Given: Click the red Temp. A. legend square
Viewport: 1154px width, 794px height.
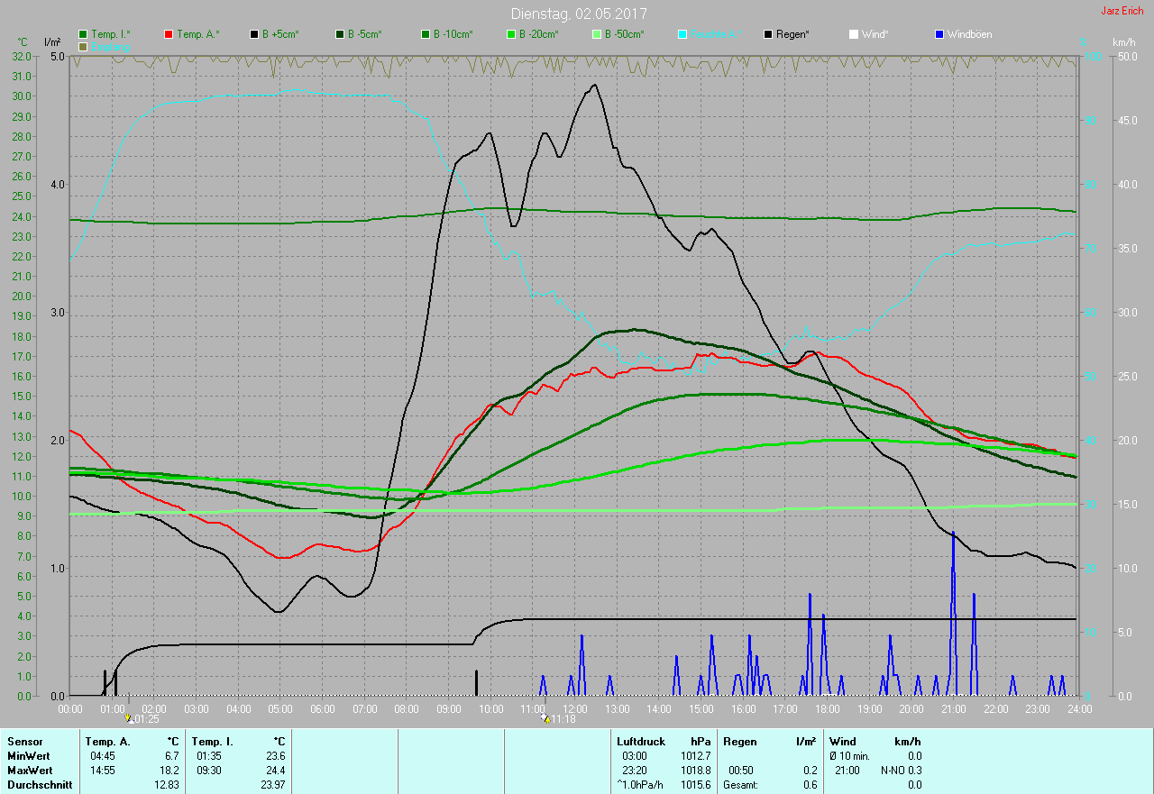Looking at the screenshot, I should [x=169, y=34].
